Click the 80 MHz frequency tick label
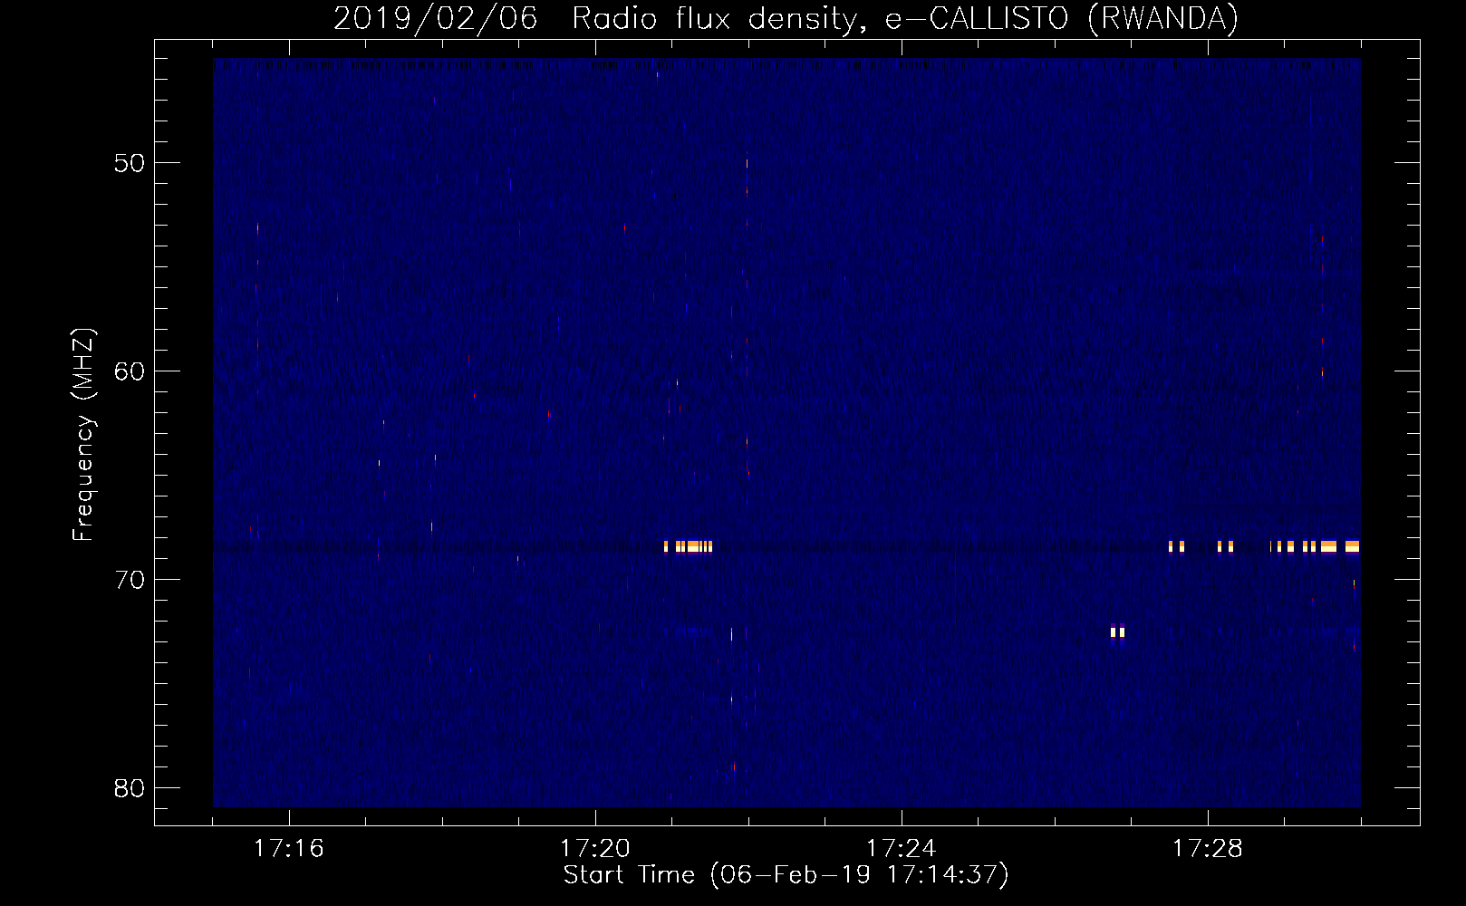This screenshot has height=906, width=1466. pos(130,788)
